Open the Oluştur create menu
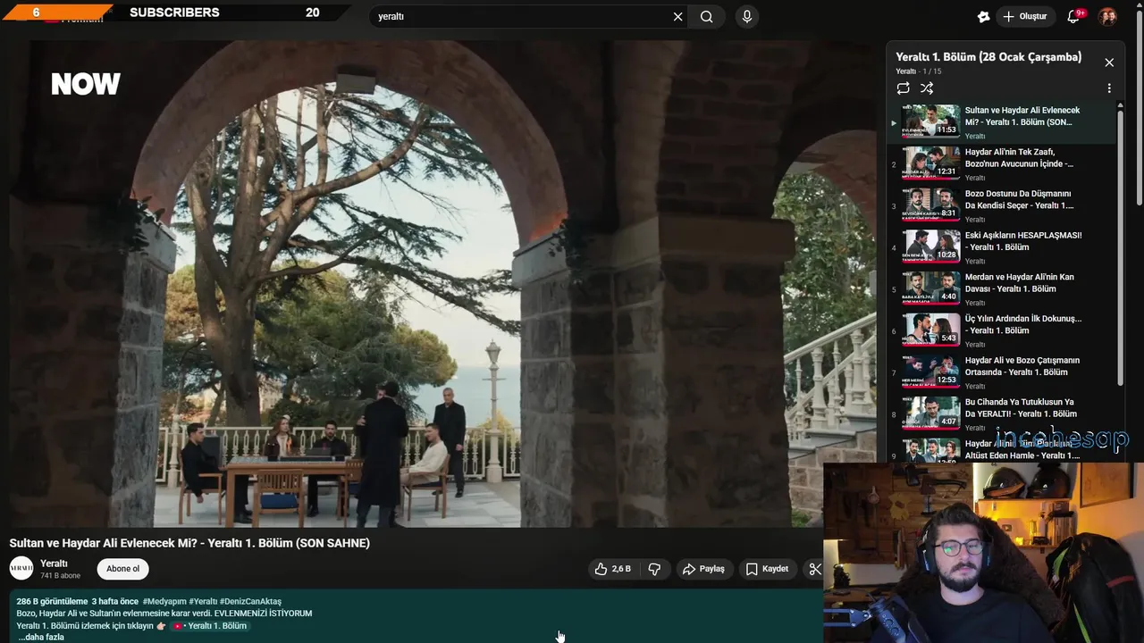 point(1024,16)
